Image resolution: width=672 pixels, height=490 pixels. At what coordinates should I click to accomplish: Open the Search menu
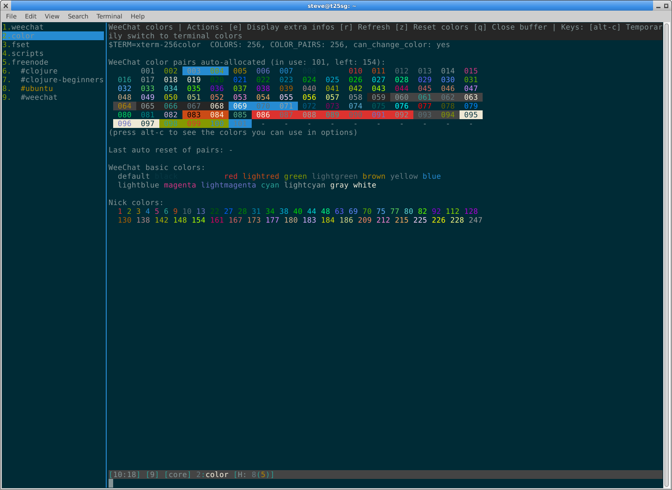pyautogui.click(x=78, y=16)
